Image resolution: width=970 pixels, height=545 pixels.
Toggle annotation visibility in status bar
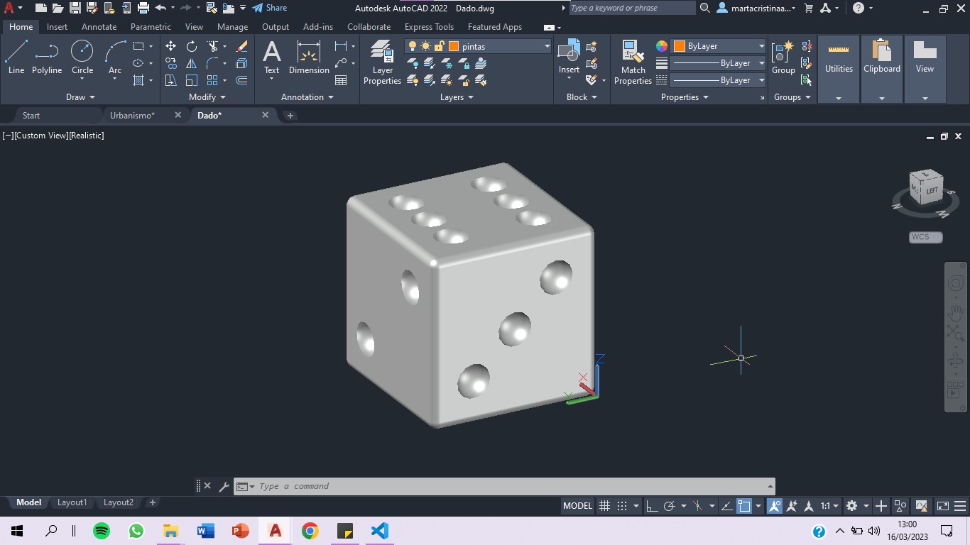(775, 506)
